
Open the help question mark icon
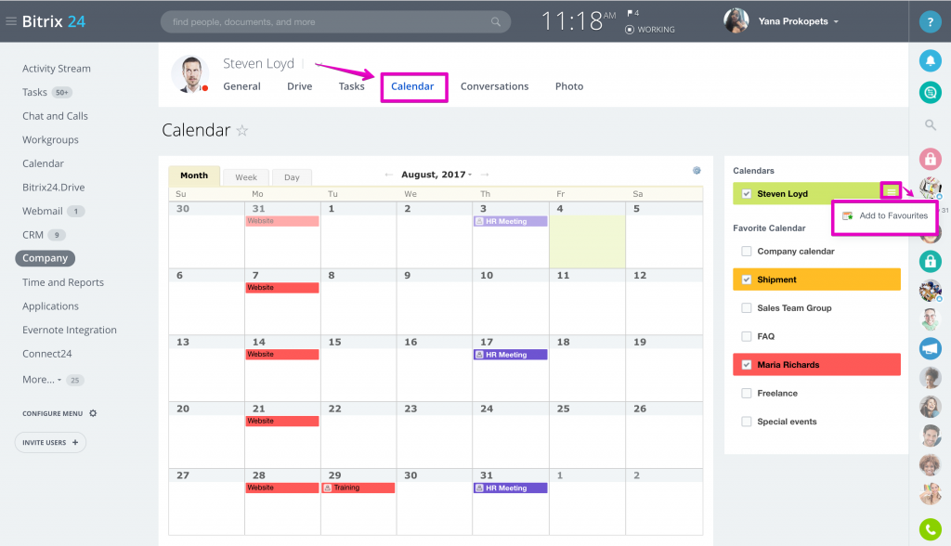click(930, 22)
